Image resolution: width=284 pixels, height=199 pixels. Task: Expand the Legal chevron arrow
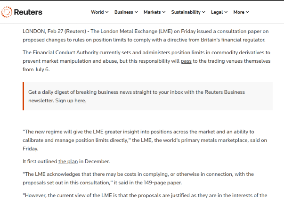click(x=226, y=12)
